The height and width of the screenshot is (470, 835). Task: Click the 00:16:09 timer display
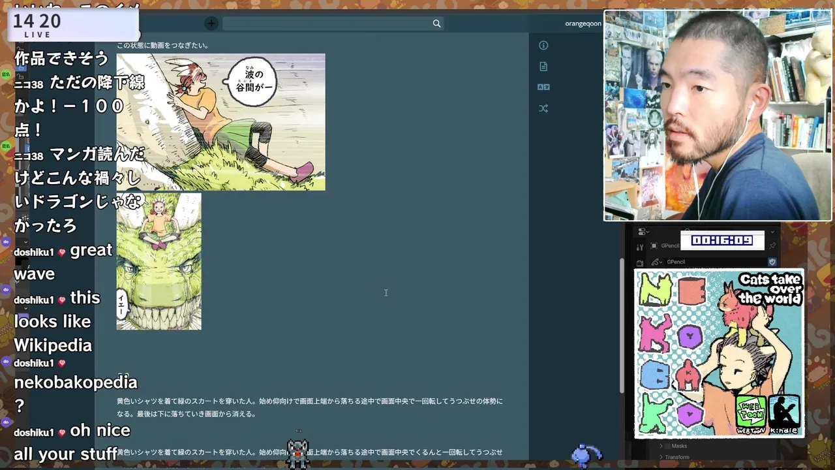pos(722,240)
